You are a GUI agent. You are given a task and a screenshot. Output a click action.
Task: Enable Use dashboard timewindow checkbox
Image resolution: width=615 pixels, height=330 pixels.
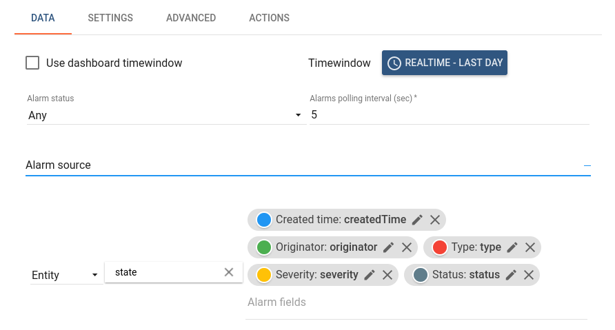tap(32, 63)
